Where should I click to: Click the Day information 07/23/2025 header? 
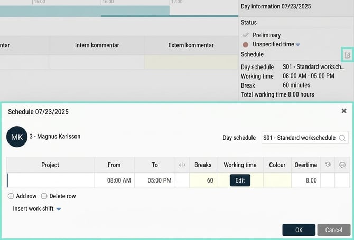[x=276, y=6]
